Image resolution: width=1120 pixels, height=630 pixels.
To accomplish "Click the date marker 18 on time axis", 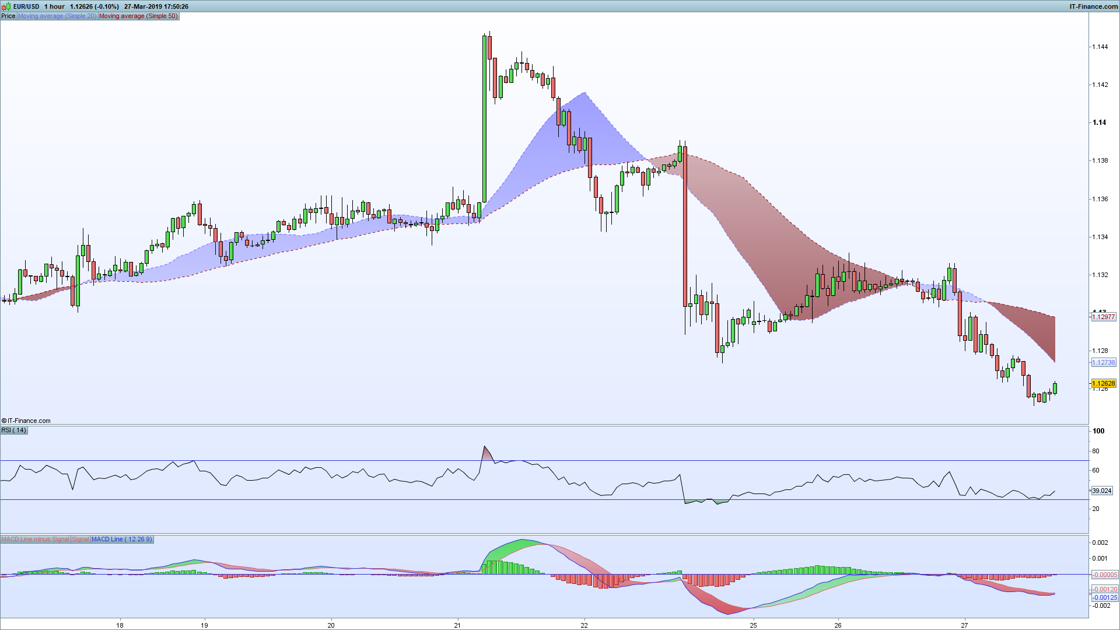I will (120, 625).
